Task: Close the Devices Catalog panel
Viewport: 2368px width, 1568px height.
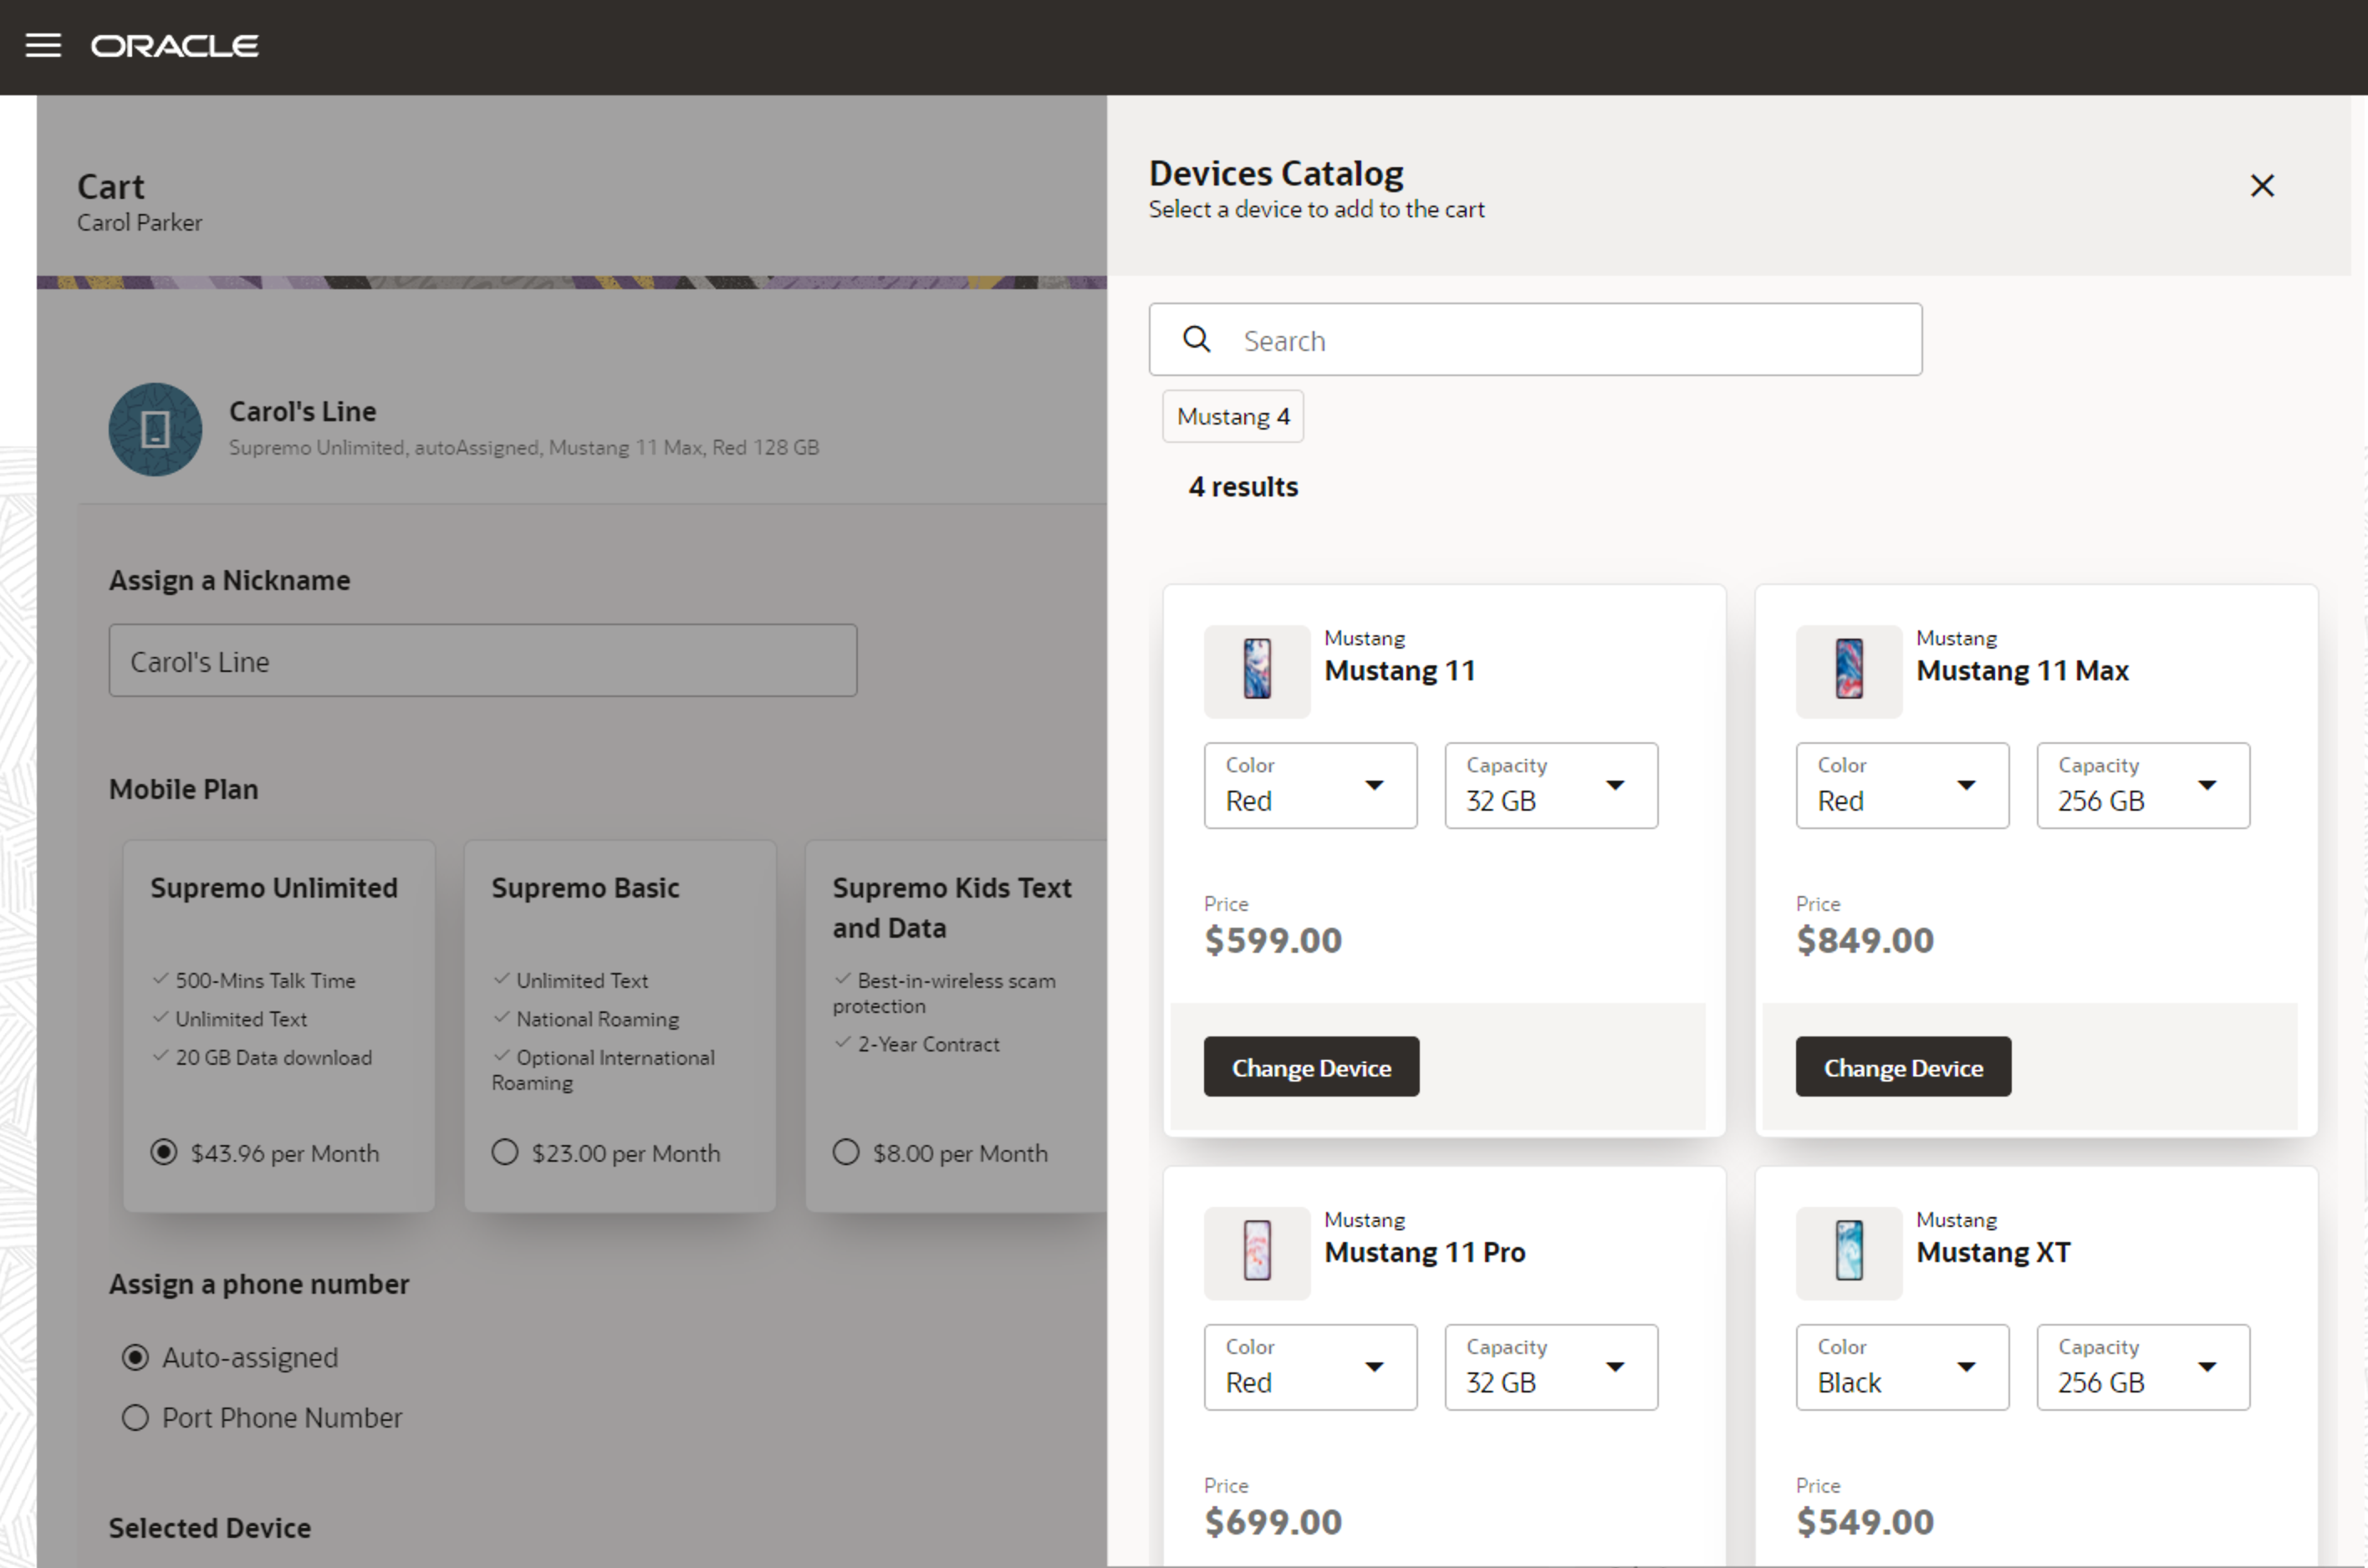Action: click(2261, 186)
